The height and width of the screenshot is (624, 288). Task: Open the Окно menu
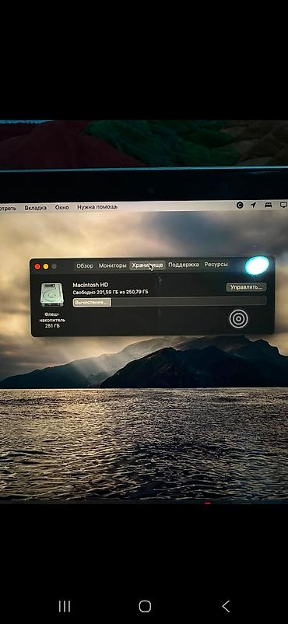click(x=61, y=207)
